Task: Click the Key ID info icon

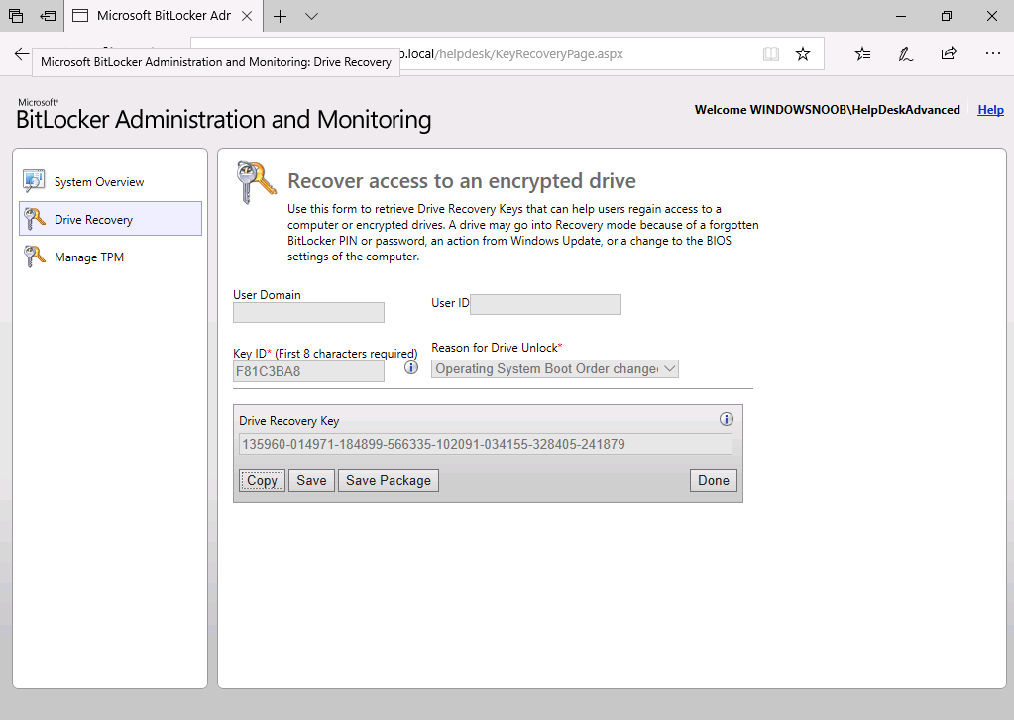Action: pos(410,367)
